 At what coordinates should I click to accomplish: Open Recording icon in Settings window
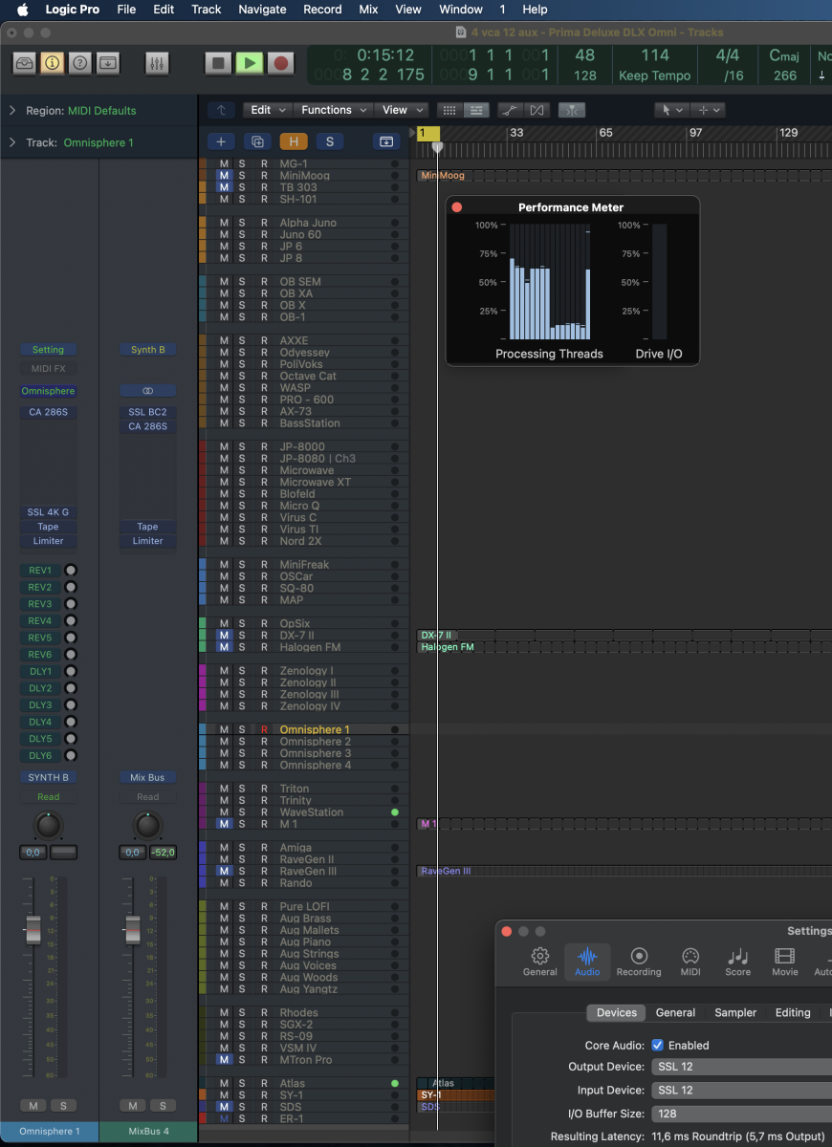[639, 963]
